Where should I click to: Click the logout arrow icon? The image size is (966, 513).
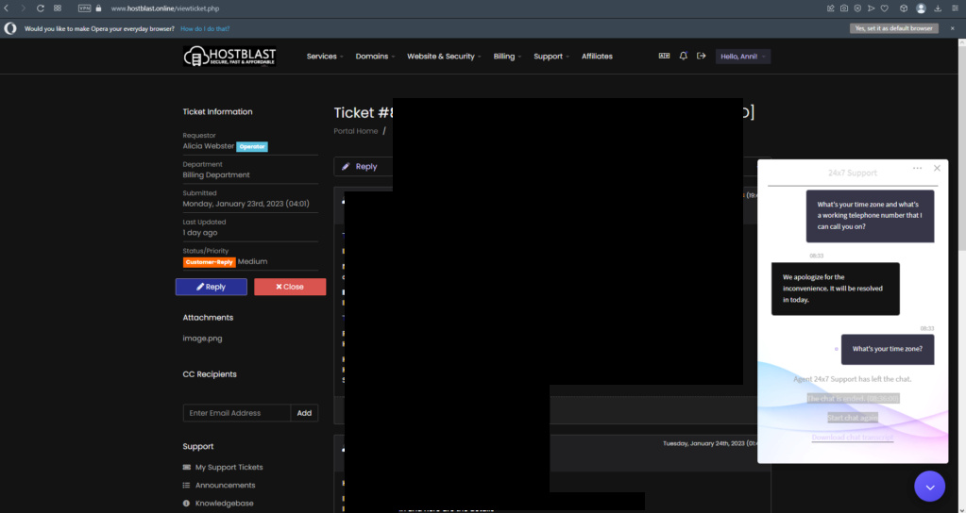tap(701, 56)
